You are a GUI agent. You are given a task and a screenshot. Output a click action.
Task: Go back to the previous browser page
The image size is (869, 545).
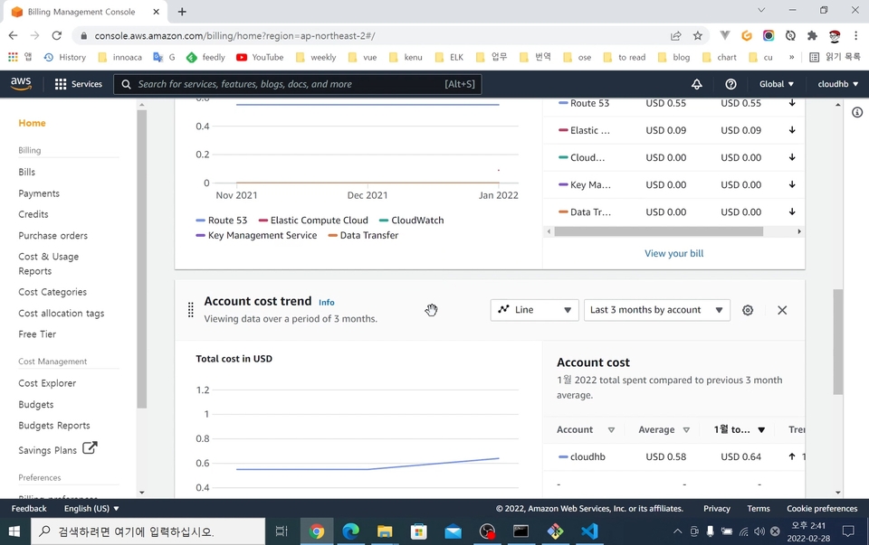point(14,35)
